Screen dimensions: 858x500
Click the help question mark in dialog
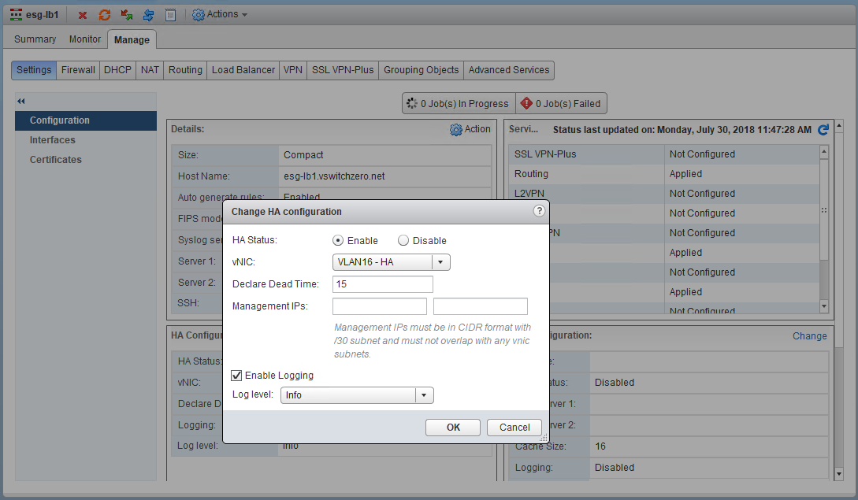tap(539, 211)
